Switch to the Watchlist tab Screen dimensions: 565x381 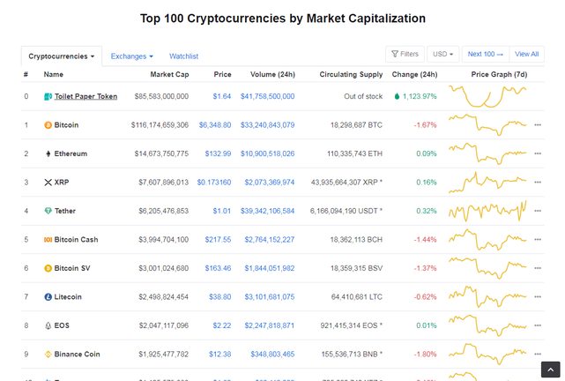183,56
